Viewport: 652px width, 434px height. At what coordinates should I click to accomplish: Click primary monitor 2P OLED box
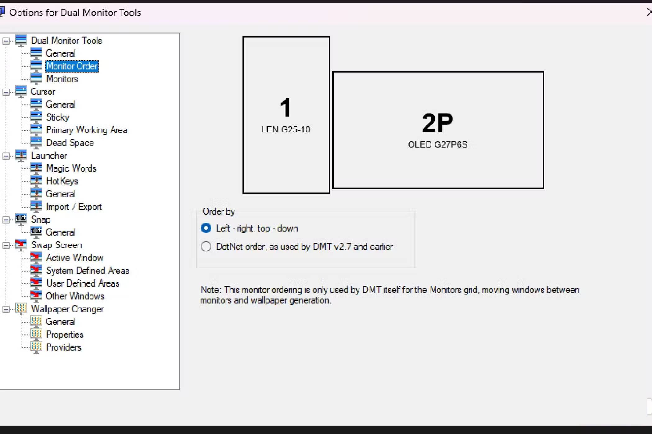click(x=438, y=130)
